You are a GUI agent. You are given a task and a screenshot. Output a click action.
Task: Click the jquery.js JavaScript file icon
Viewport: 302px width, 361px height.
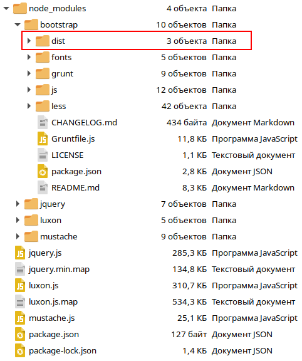(20, 253)
